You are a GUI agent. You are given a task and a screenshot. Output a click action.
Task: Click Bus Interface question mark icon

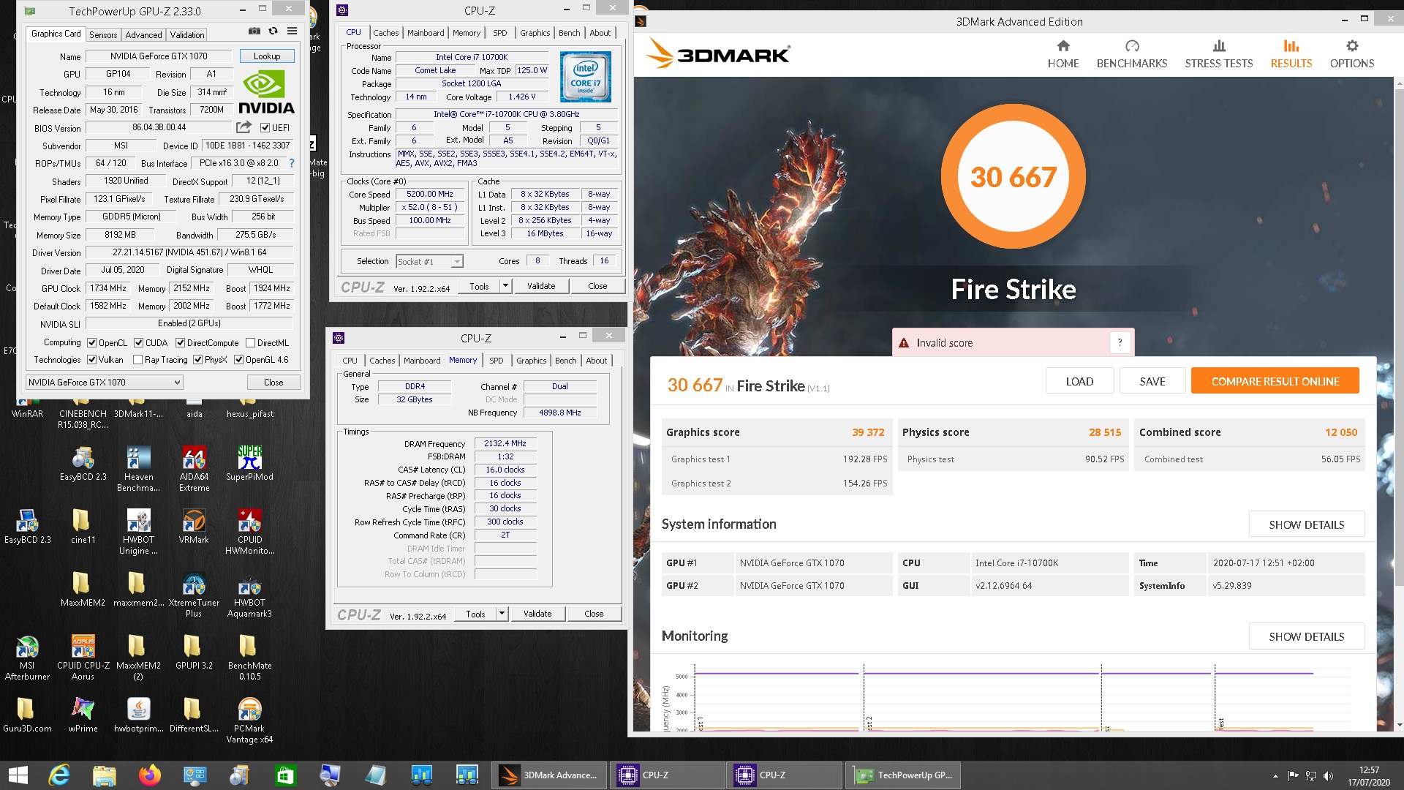point(292,163)
